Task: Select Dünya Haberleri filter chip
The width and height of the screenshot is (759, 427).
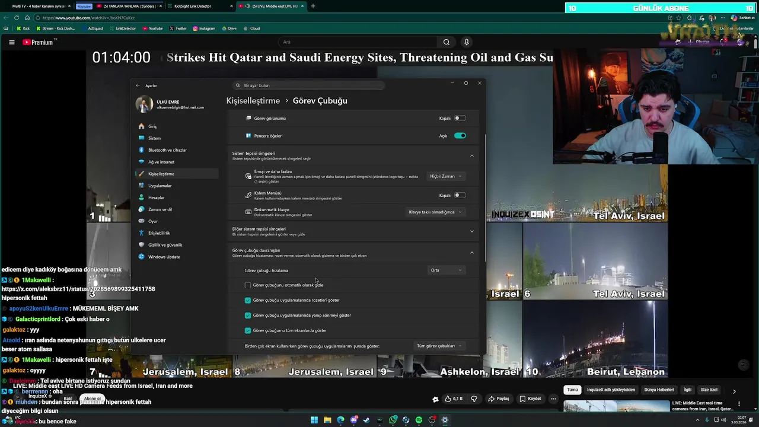Action: [x=659, y=390]
